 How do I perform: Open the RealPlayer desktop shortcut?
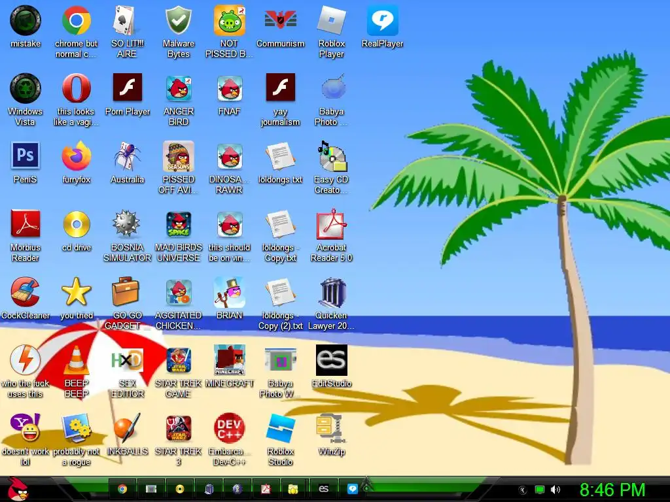click(382, 20)
